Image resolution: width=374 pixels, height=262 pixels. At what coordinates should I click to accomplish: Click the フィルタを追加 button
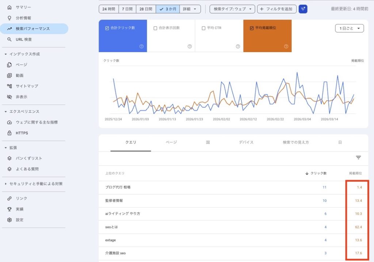[276, 9]
